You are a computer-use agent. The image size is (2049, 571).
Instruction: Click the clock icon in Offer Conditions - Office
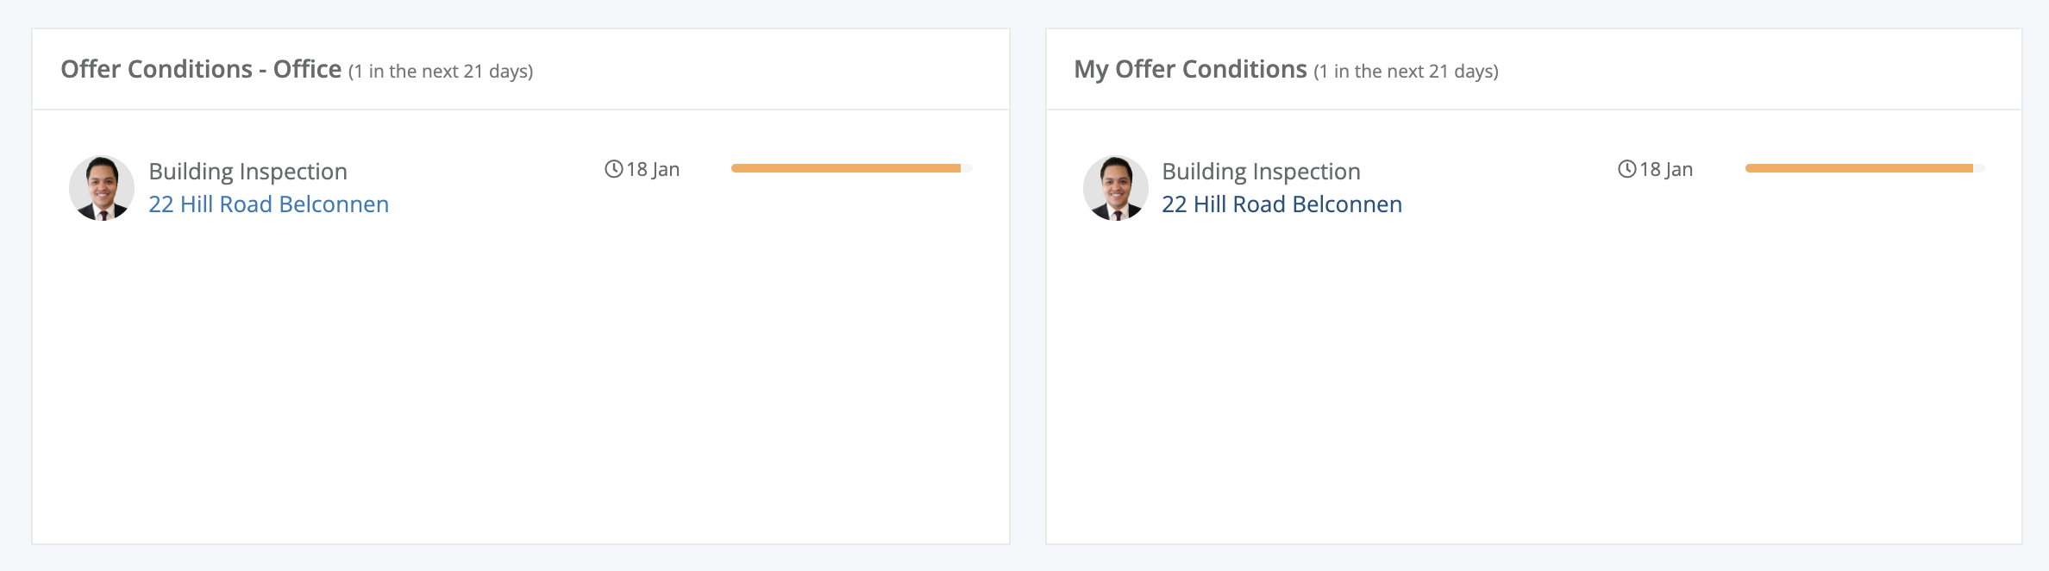pyautogui.click(x=614, y=169)
